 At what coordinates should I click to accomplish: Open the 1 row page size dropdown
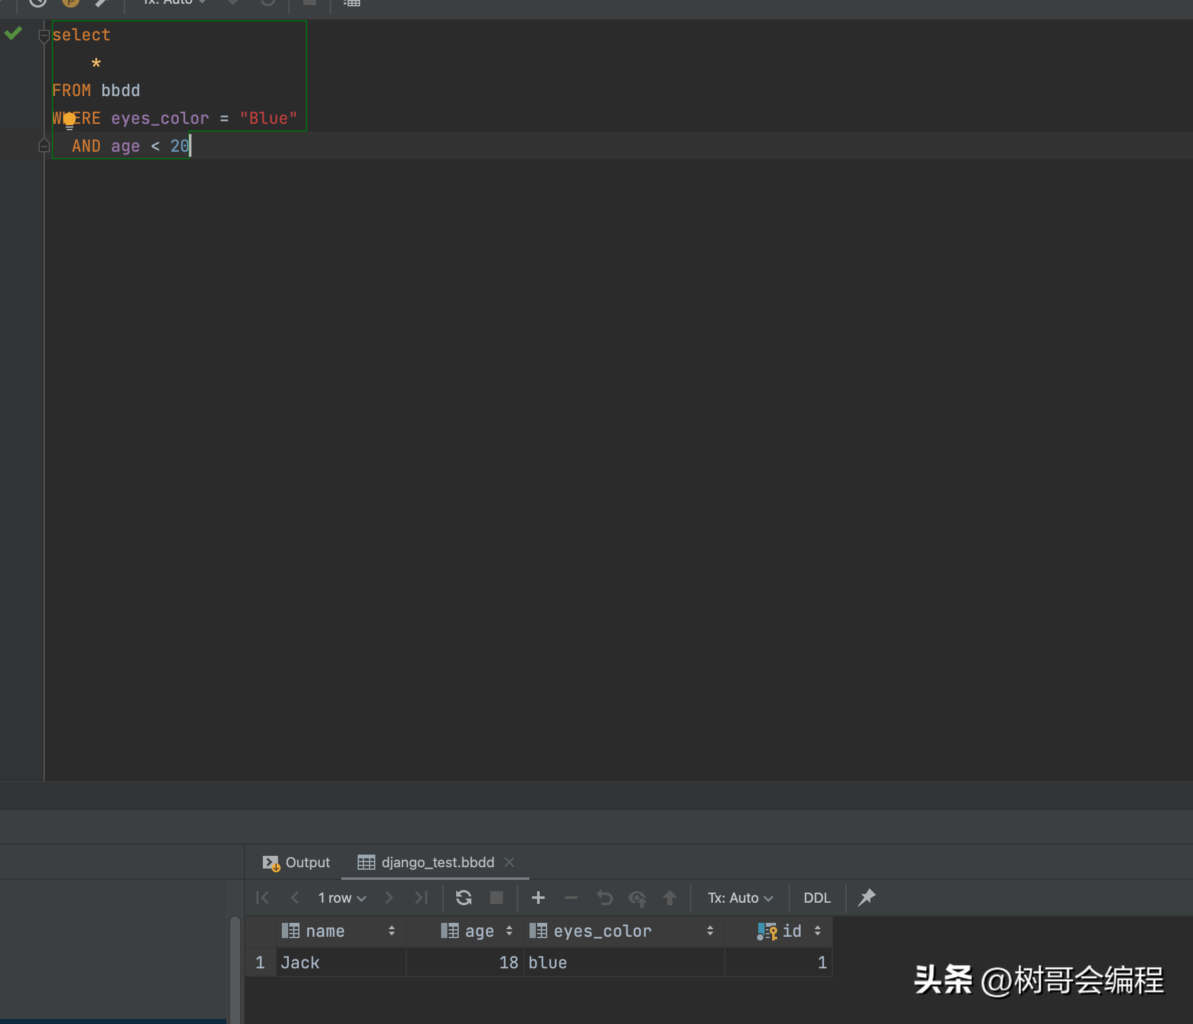point(342,898)
